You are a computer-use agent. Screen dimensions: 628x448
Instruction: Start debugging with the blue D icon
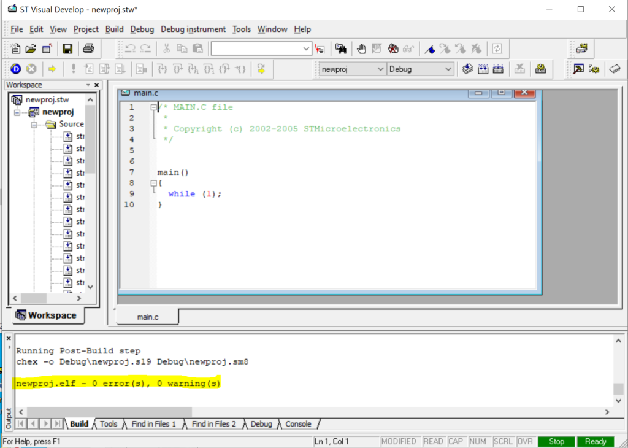(x=15, y=69)
